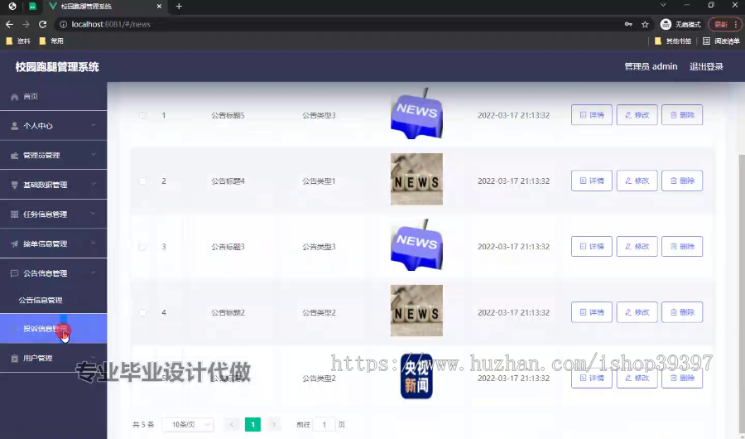
Task: Open the tab search dropdown chevron
Action: tap(663, 5)
